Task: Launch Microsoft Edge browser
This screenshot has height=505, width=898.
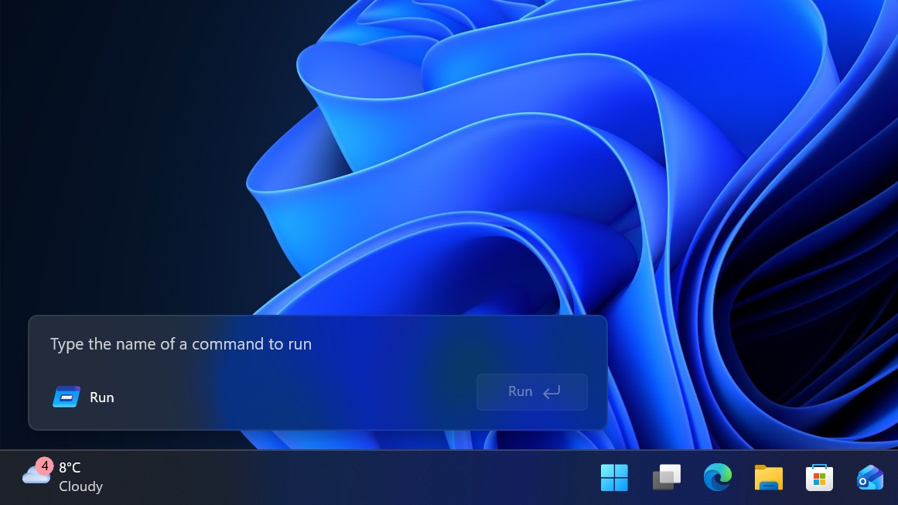Action: [x=717, y=477]
